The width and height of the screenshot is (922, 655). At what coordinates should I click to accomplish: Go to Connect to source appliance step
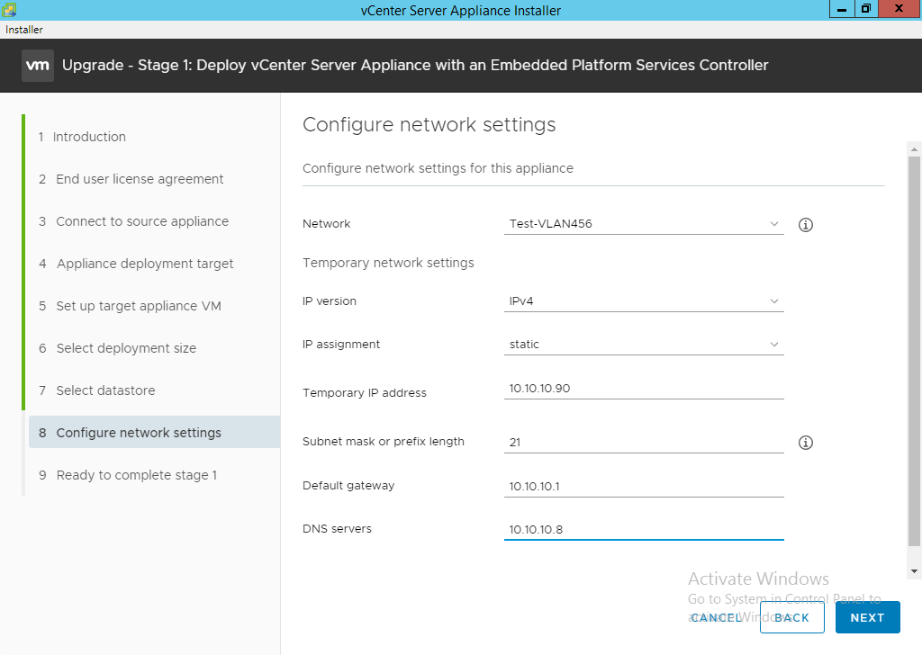click(133, 221)
